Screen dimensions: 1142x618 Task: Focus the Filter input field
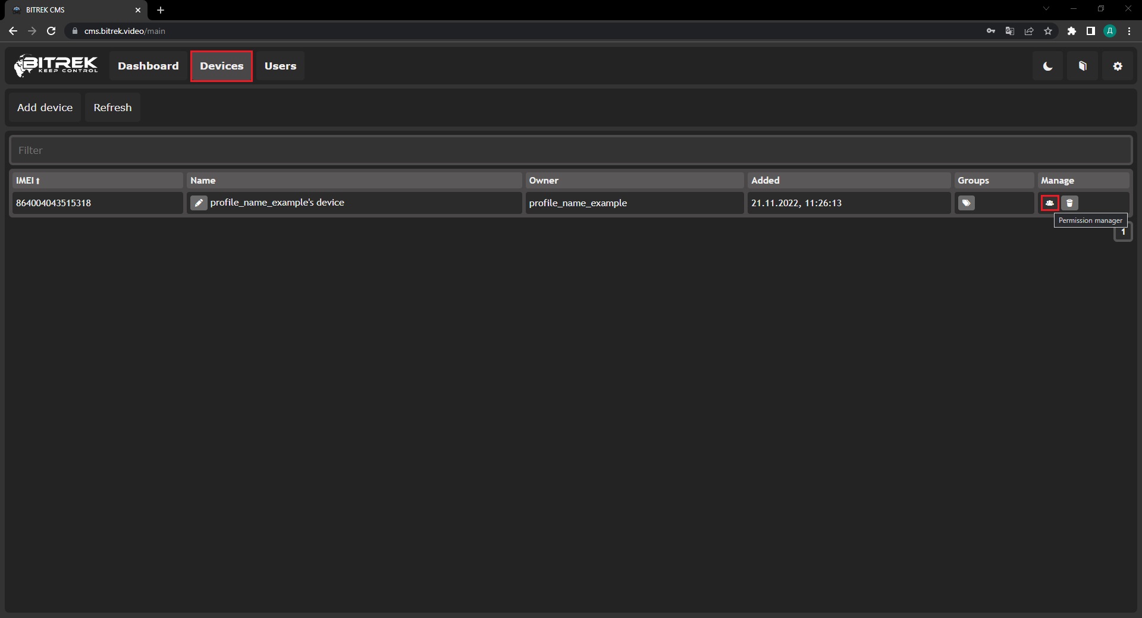coord(570,150)
